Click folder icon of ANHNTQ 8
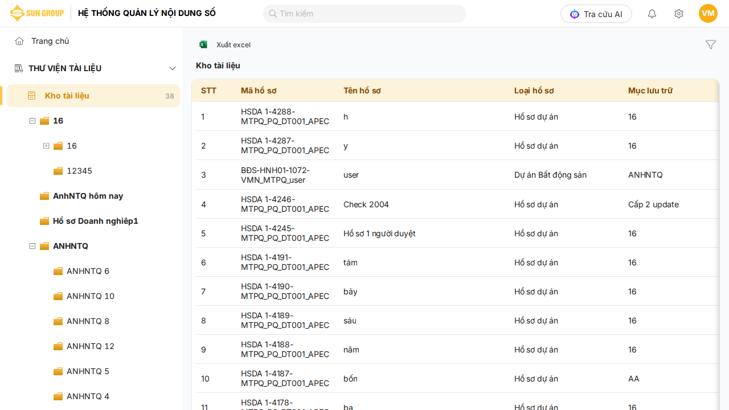Viewport: 729px width, 410px height. coord(58,321)
